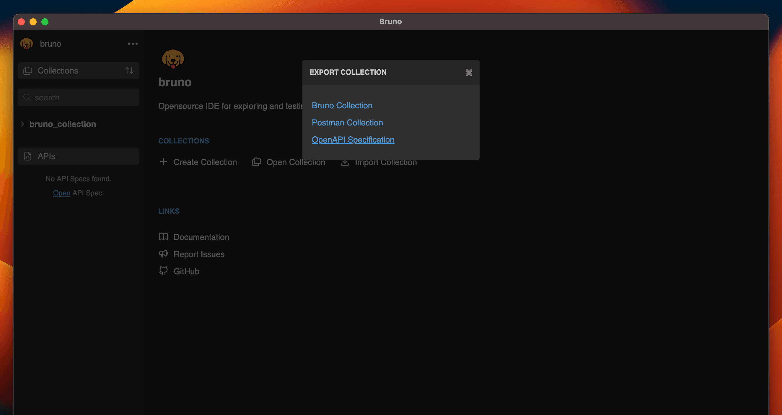Click the search magnifier icon
Screen dimensions: 782x415
coord(27,97)
